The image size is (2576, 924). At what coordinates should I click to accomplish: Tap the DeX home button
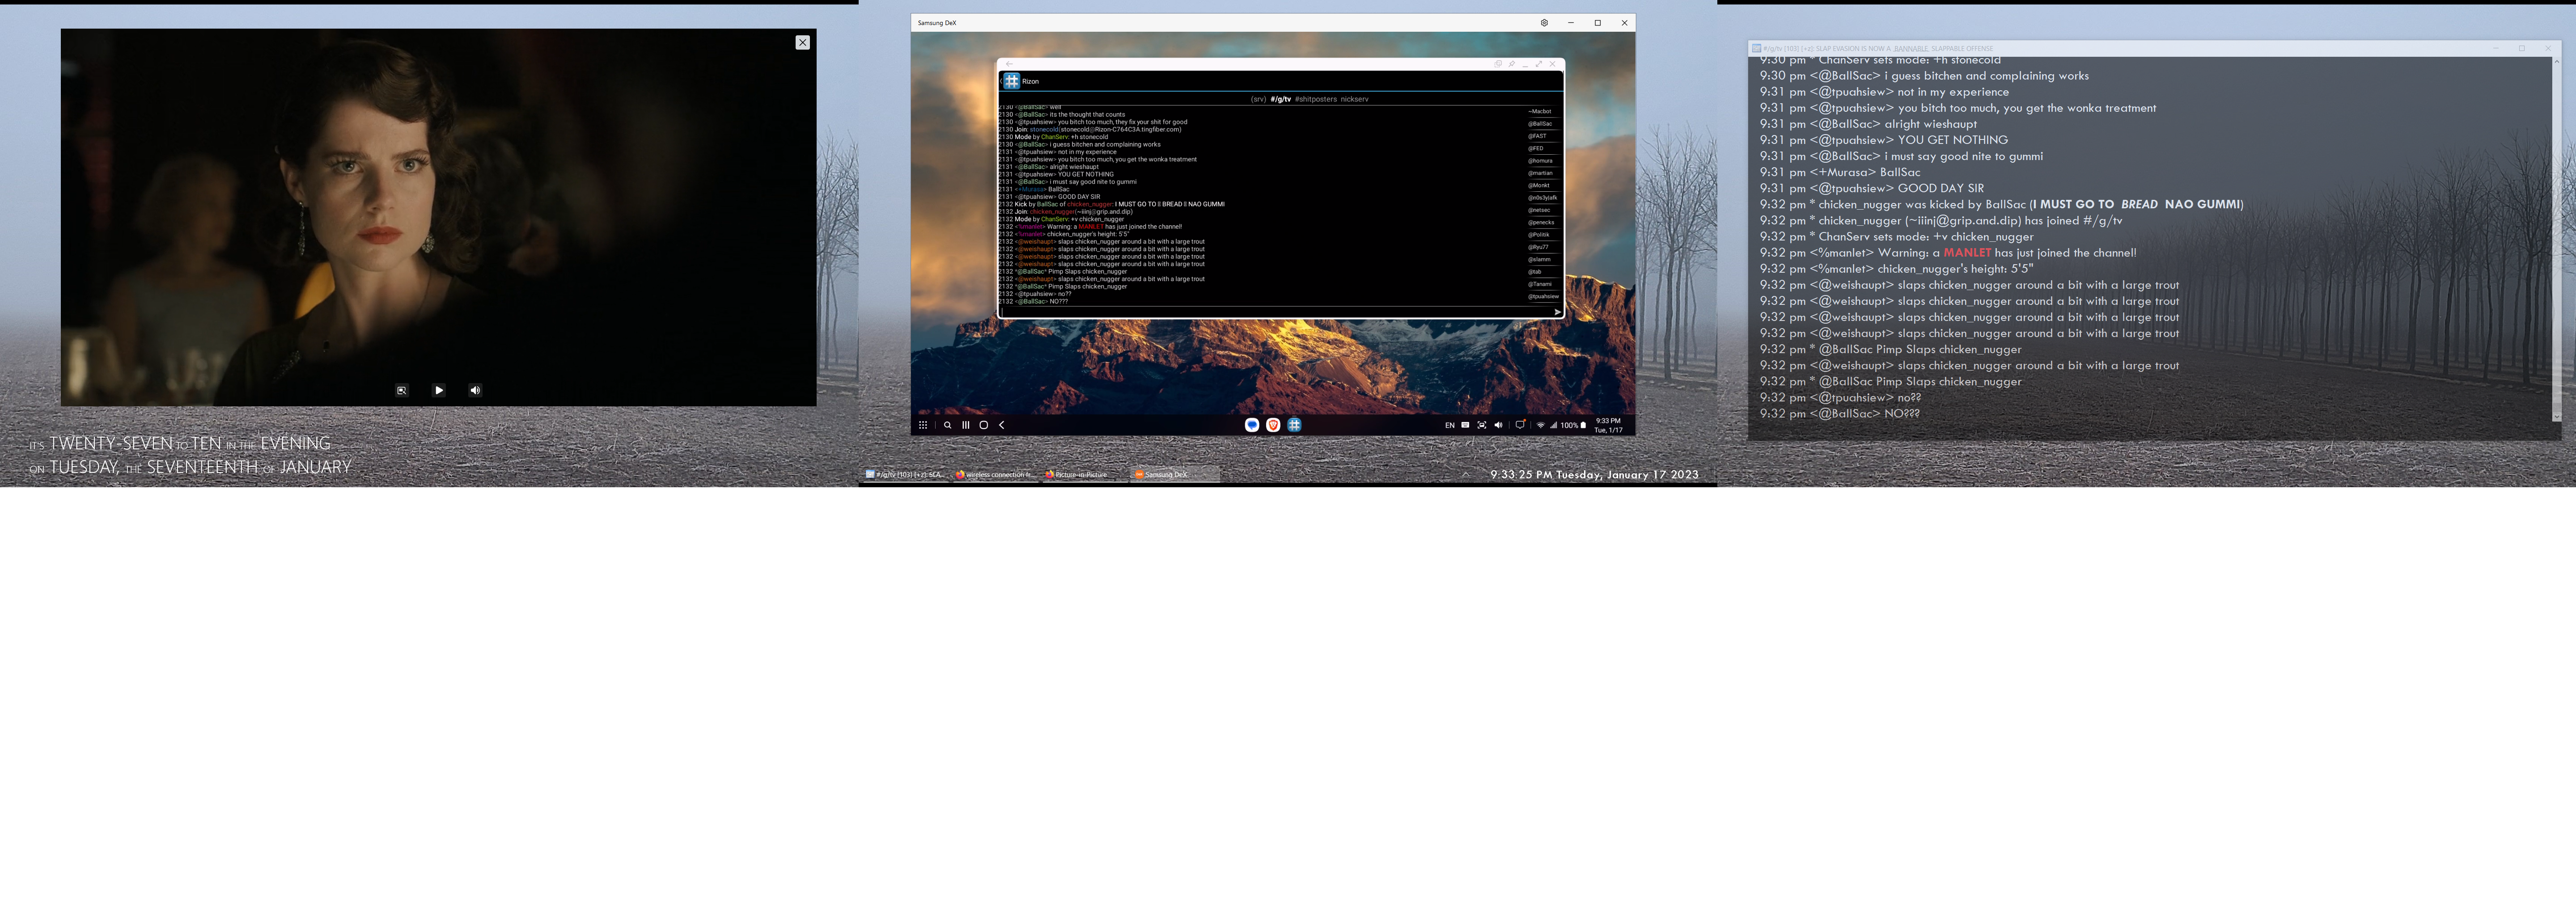click(x=983, y=425)
